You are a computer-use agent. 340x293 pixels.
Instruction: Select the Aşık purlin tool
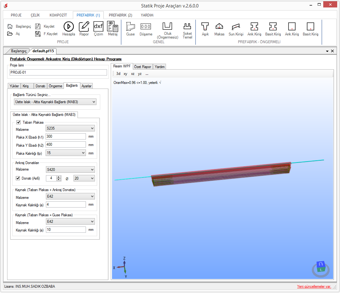(205, 29)
